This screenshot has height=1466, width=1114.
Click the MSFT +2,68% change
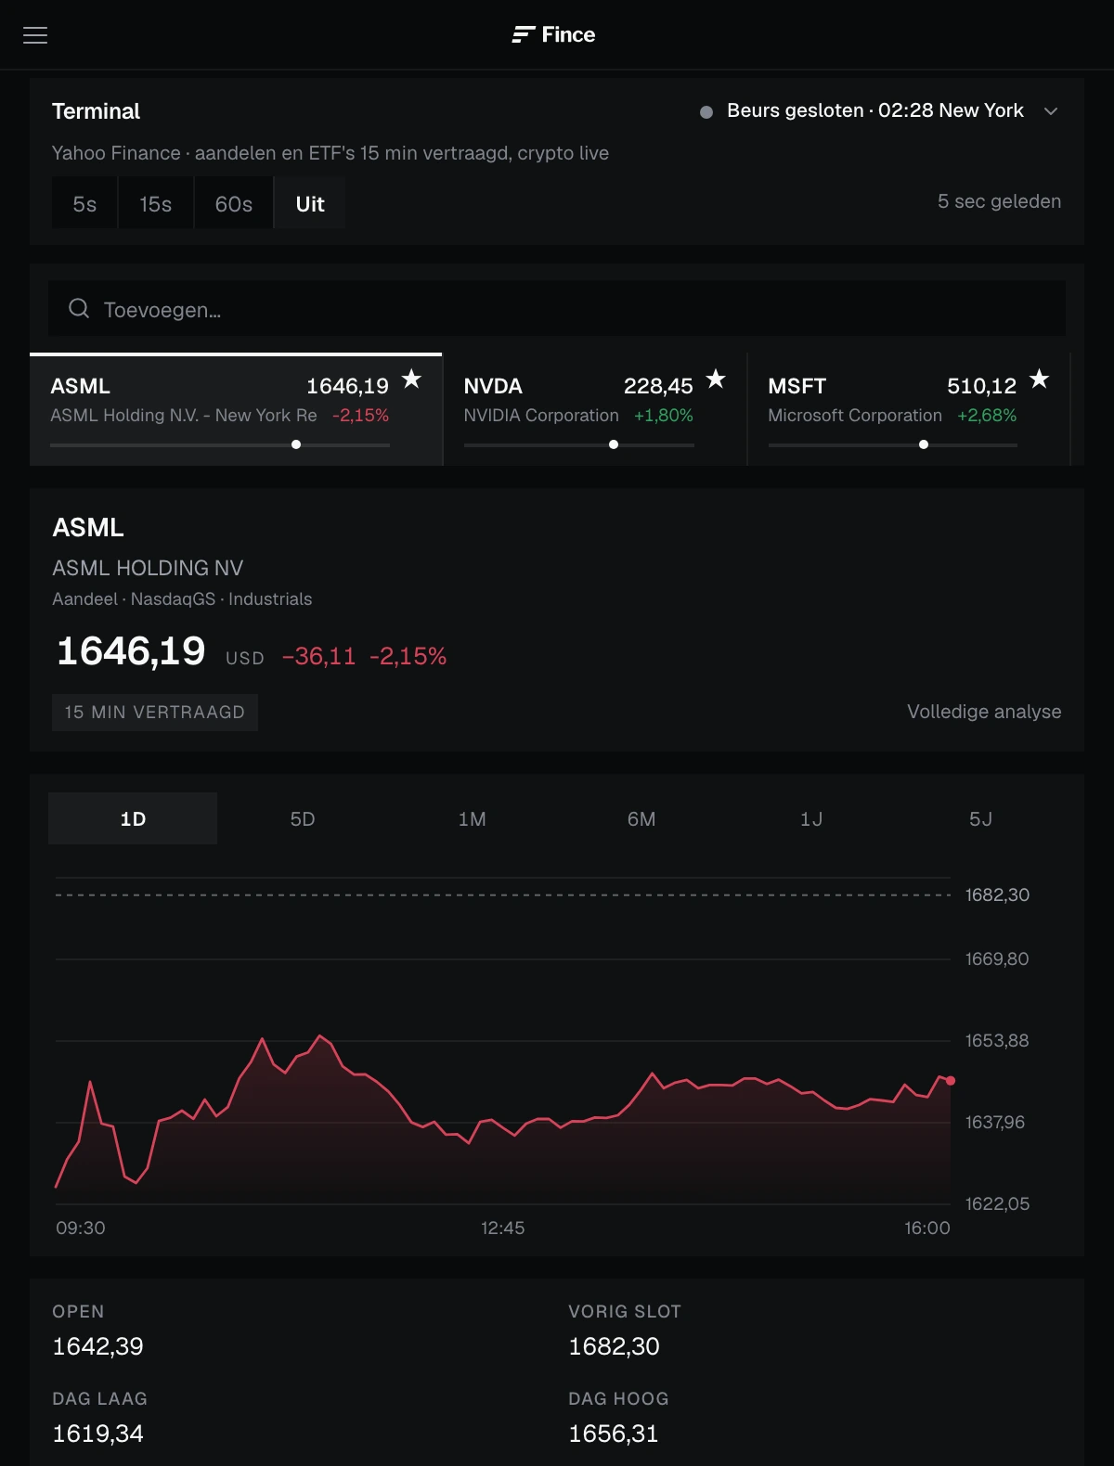(987, 416)
